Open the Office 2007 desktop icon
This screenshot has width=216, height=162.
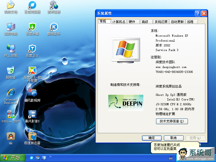coord(11,116)
